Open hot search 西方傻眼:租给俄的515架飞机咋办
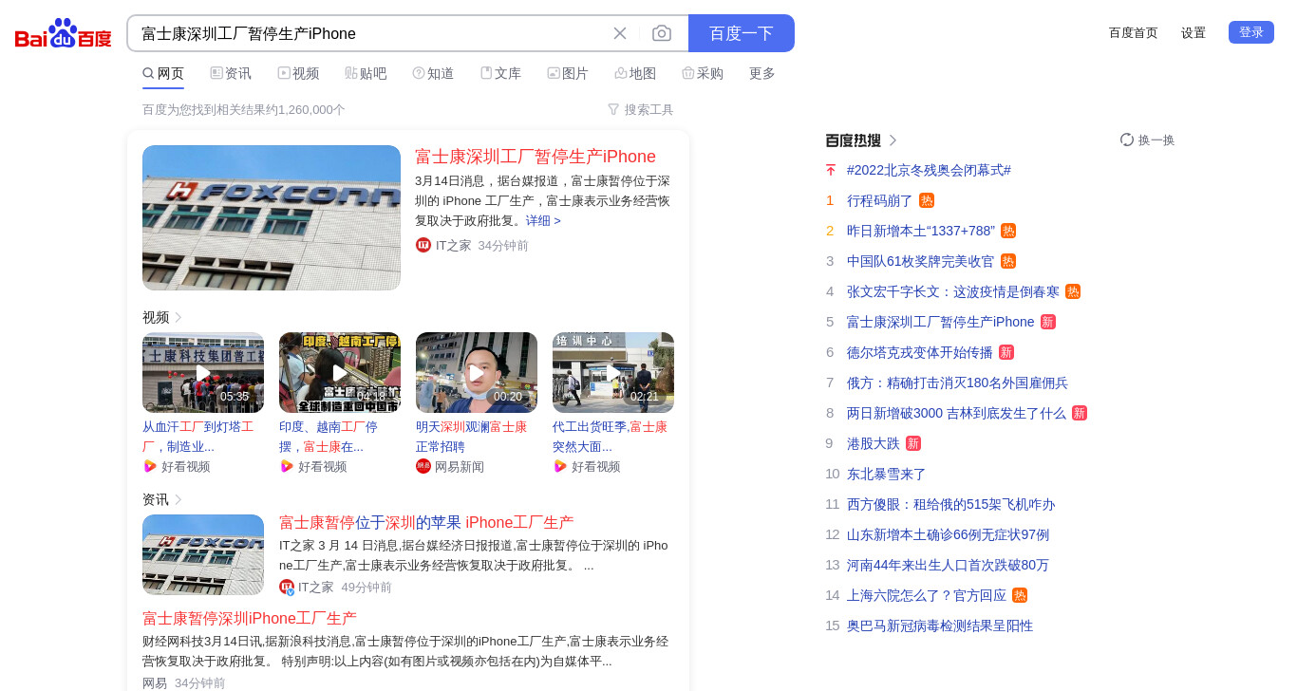 [951, 504]
